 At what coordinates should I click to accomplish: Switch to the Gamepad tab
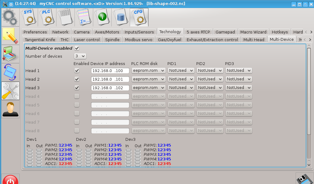click(225, 32)
